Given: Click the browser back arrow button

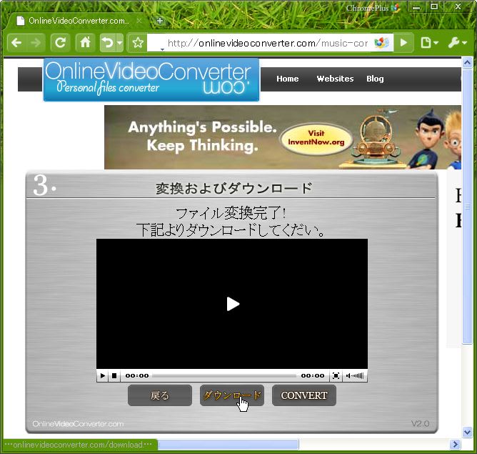Looking at the screenshot, I should (16, 43).
